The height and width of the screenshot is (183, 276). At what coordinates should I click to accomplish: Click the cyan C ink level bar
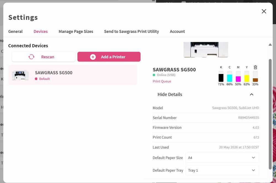pyautogui.click(x=230, y=76)
